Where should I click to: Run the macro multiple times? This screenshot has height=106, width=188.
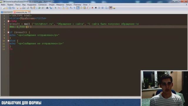coord(103,8)
